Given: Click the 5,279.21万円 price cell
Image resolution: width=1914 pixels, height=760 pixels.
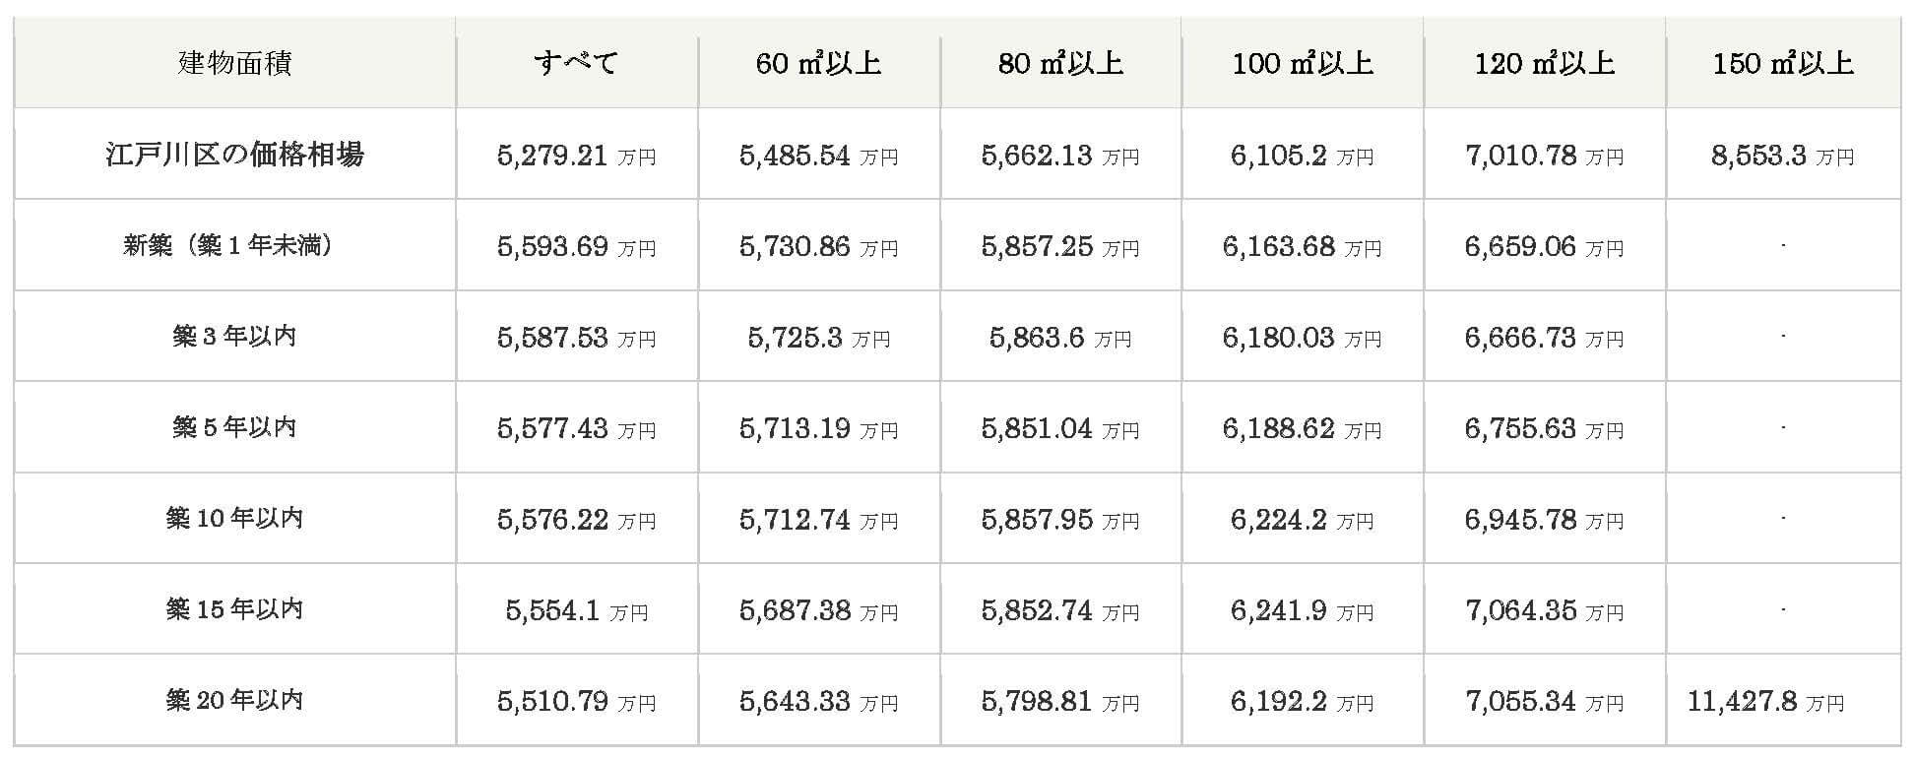Looking at the screenshot, I should point(577,155).
